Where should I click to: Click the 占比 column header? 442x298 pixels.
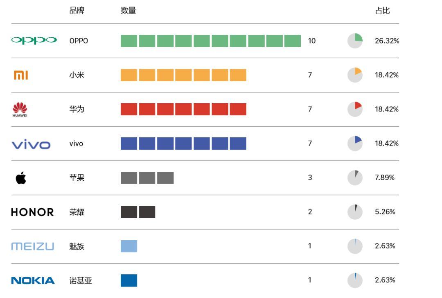tap(382, 11)
